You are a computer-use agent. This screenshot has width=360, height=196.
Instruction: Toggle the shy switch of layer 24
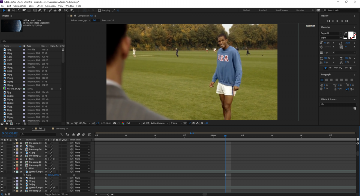(46, 149)
